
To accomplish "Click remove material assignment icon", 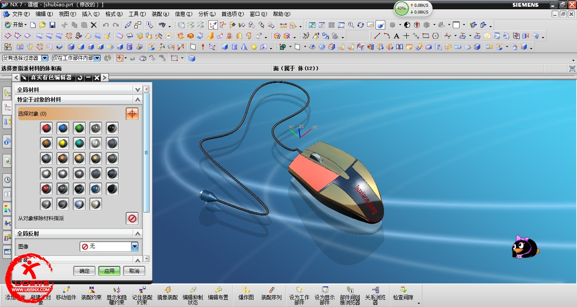I will [x=132, y=218].
